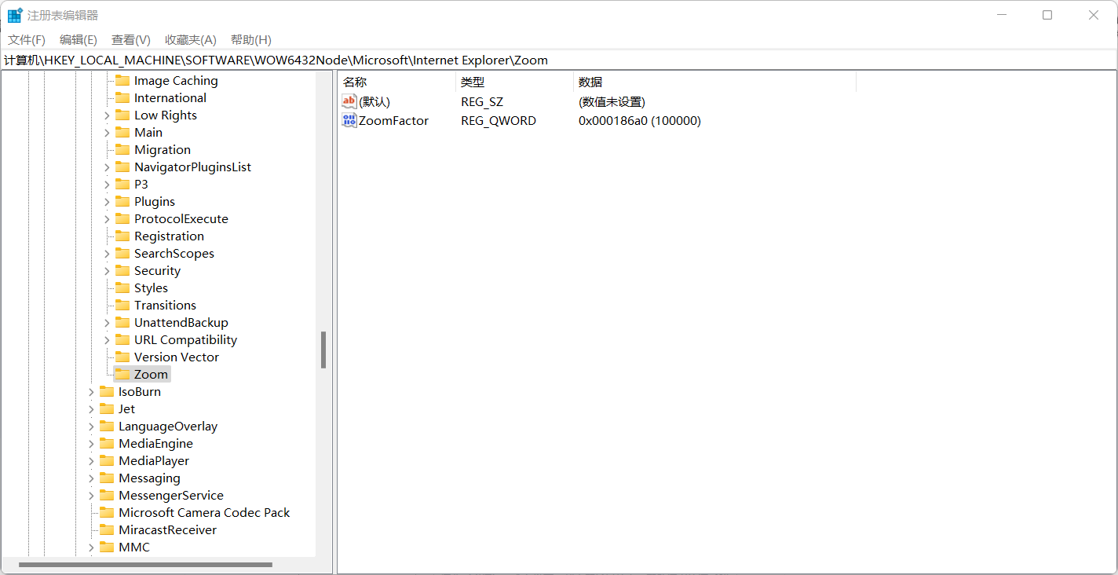Viewport: 1118px width, 575px height.
Task: Sort by the 名称 column header
Action: 396,82
